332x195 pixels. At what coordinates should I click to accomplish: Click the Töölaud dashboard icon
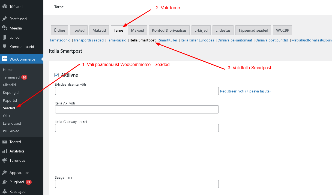pos(5,7)
